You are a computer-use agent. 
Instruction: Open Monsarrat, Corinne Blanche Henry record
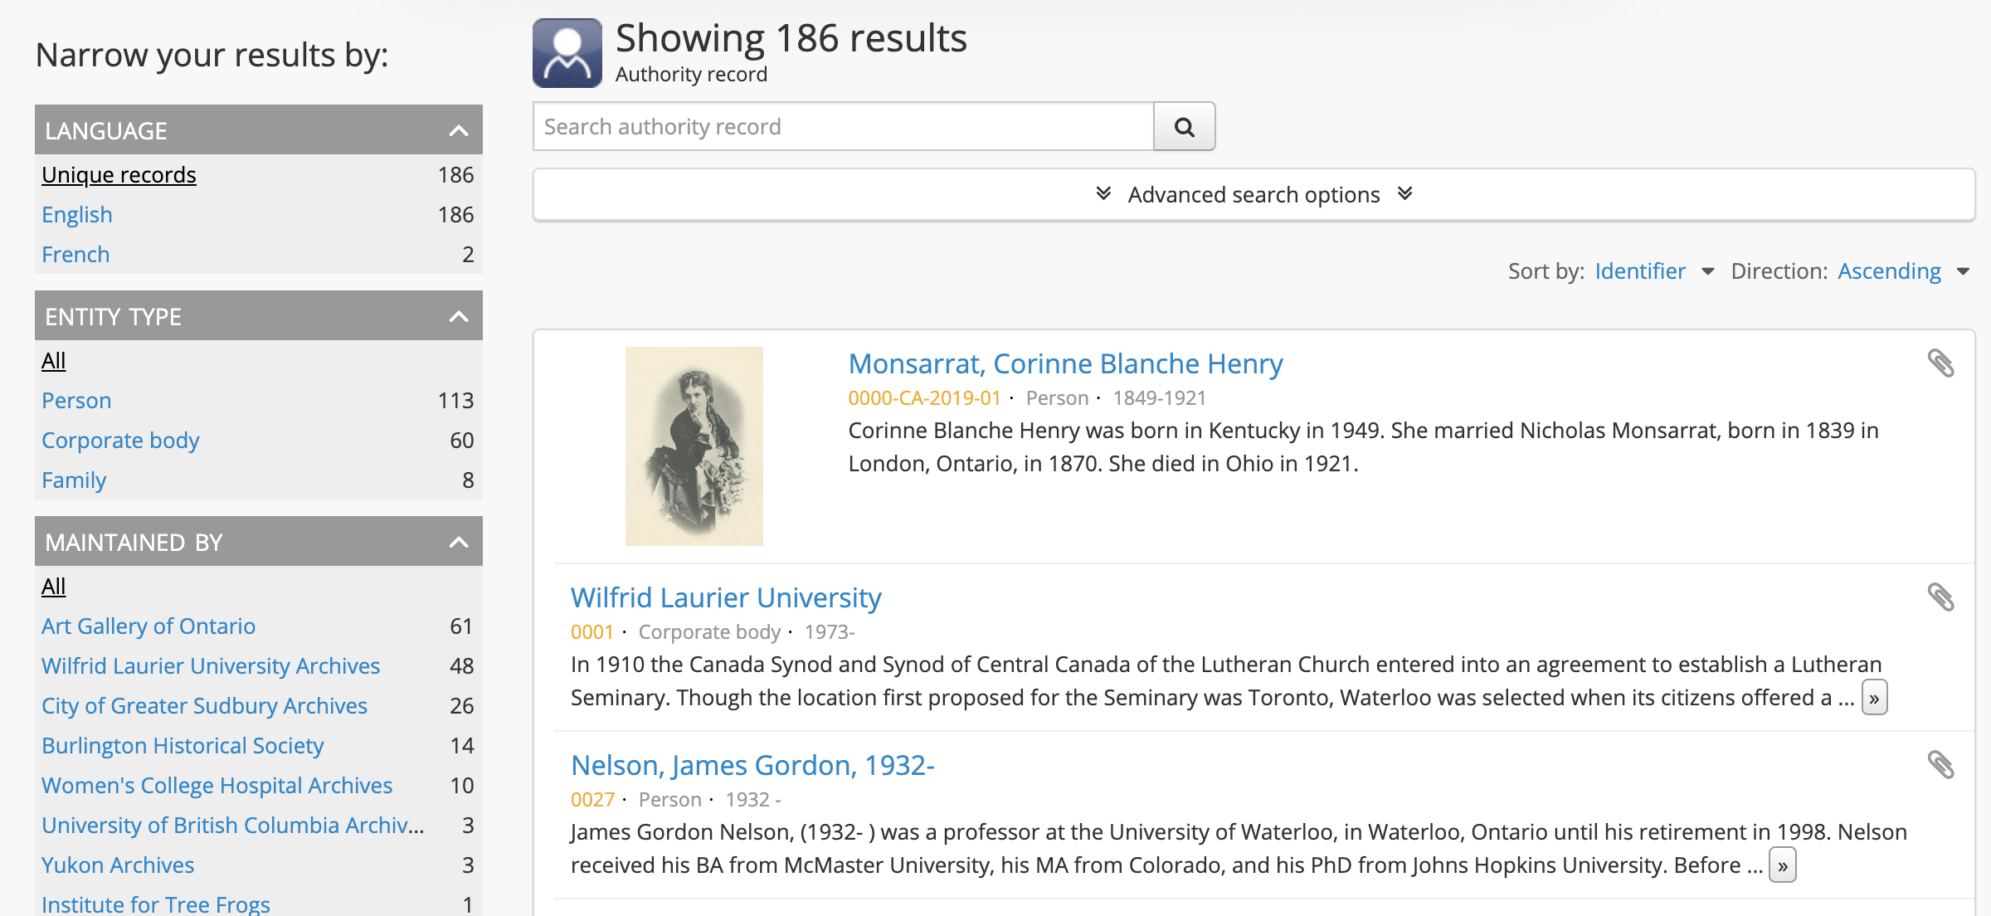1065,364
